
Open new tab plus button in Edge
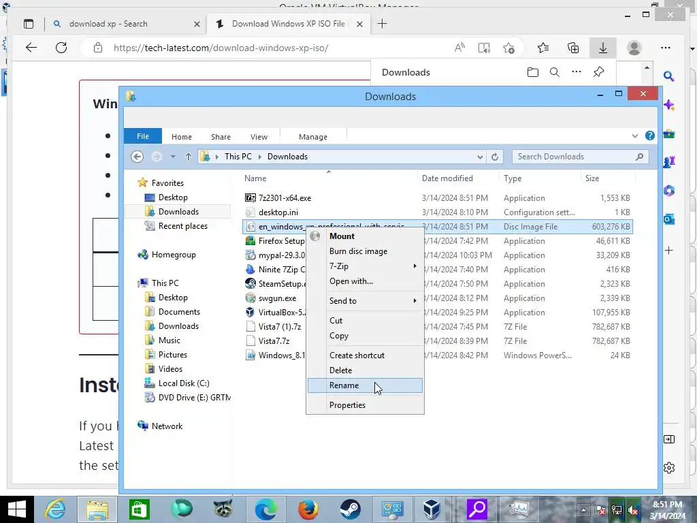point(382,24)
